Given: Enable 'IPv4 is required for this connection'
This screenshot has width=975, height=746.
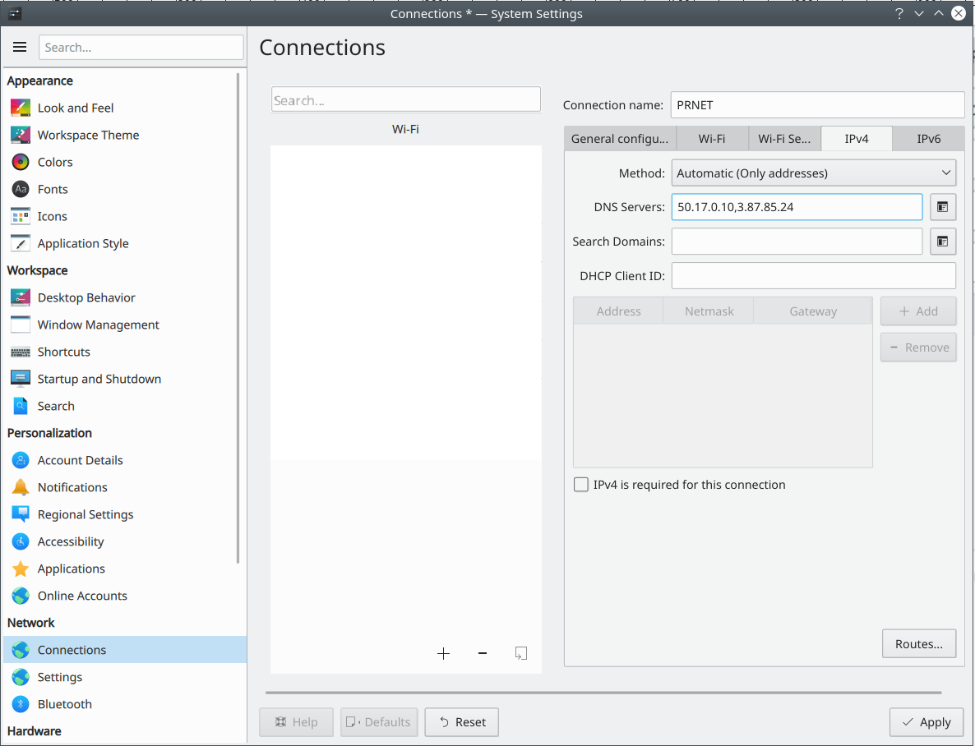Looking at the screenshot, I should (581, 485).
